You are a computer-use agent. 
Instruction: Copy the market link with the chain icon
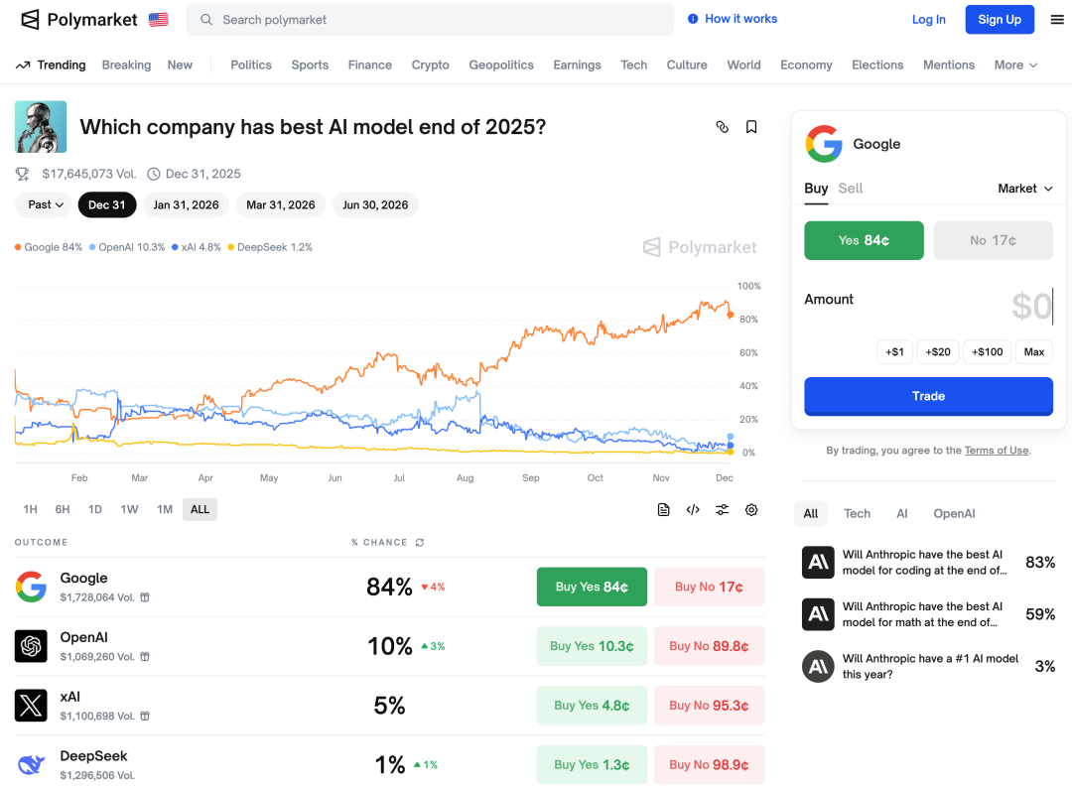tap(722, 127)
